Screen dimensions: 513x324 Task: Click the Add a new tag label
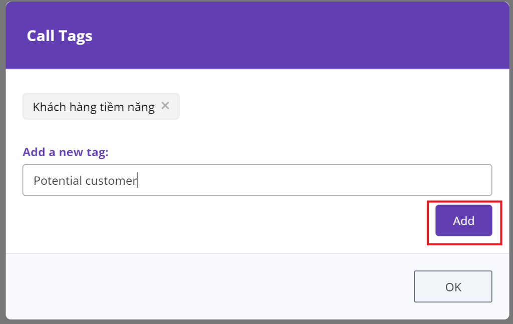point(66,152)
